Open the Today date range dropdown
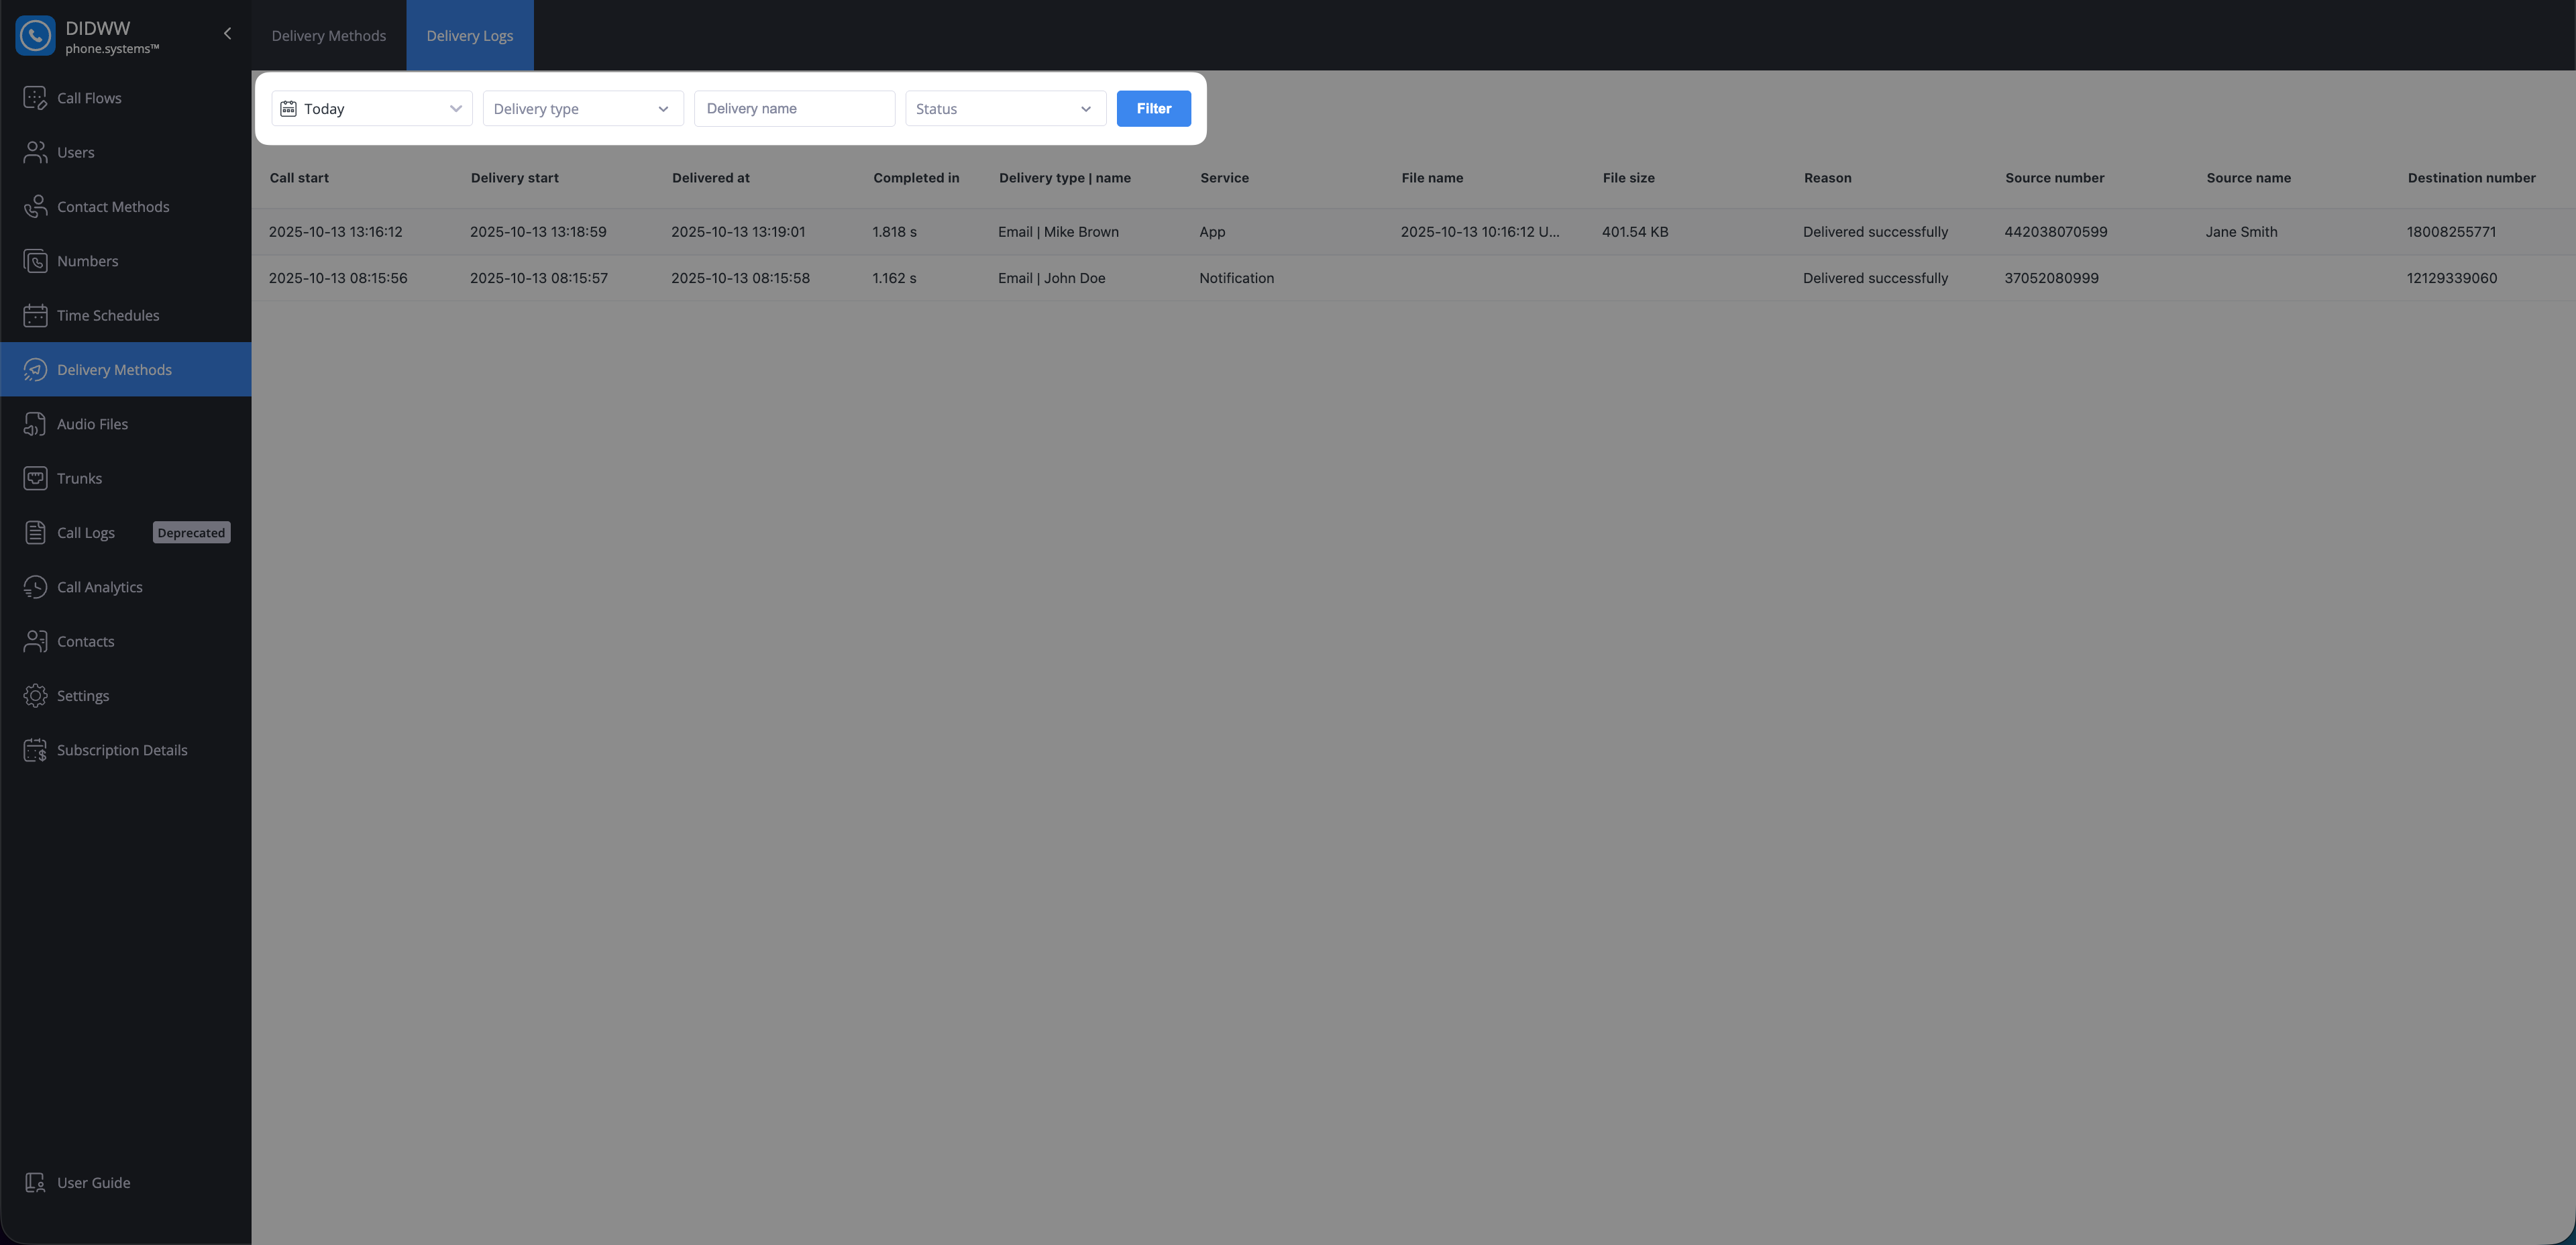This screenshot has width=2576, height=1245. point(371,109)
